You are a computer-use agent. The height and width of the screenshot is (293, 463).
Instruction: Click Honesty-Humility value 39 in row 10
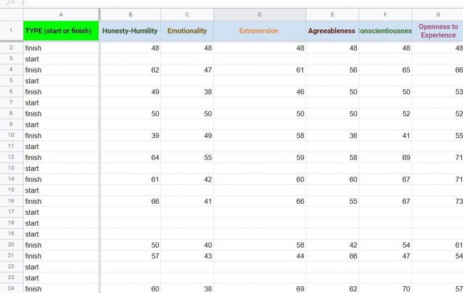(131, 135)
